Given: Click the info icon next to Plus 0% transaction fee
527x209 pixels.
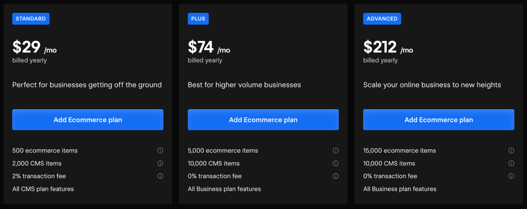Looking at the screenshot, I should [336, 176].
